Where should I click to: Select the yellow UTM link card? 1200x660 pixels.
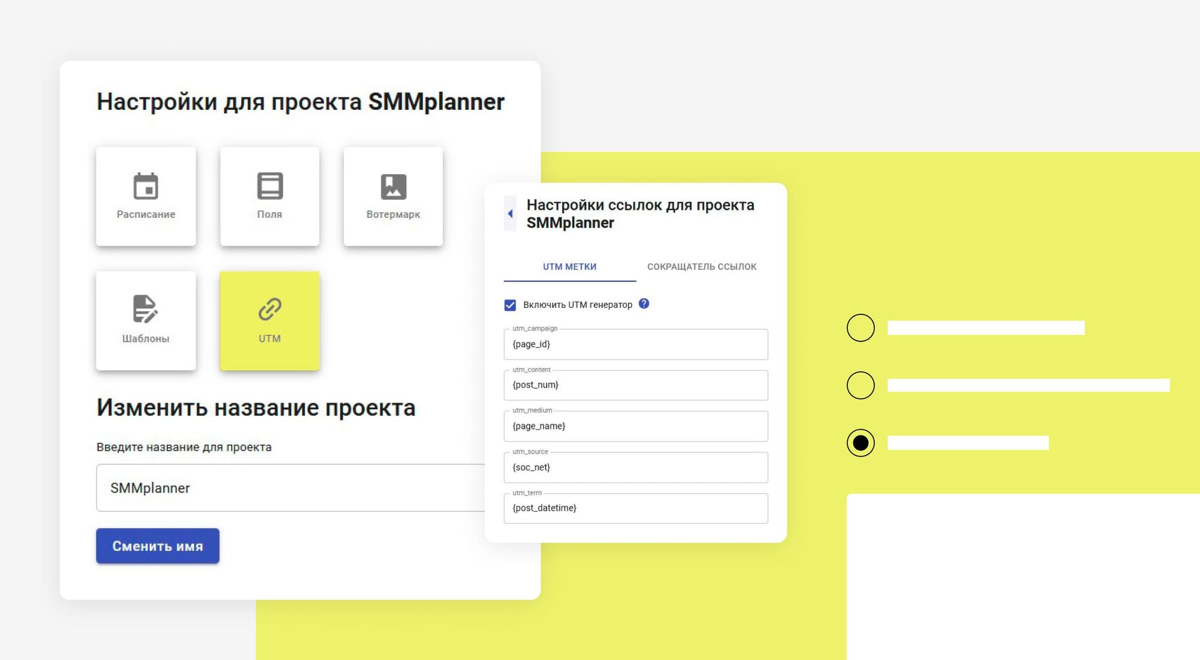click(269, 320)
